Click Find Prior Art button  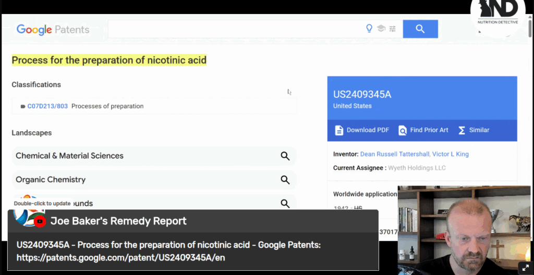tap(423, 130)
